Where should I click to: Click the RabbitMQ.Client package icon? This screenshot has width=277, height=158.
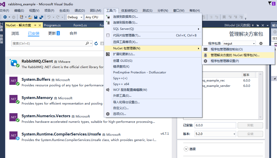point(14,63)
